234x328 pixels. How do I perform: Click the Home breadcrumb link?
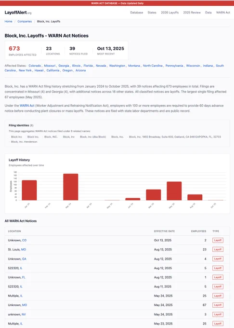[8, 21]
